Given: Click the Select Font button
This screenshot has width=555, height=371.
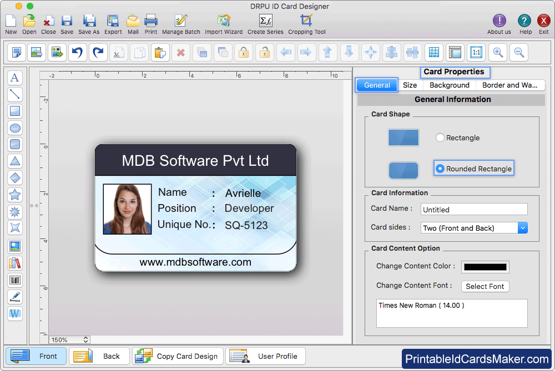Looking at the screenshot, I should click(x=485, y=286).
